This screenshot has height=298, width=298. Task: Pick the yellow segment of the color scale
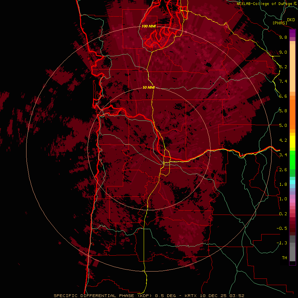pos(292,142)
